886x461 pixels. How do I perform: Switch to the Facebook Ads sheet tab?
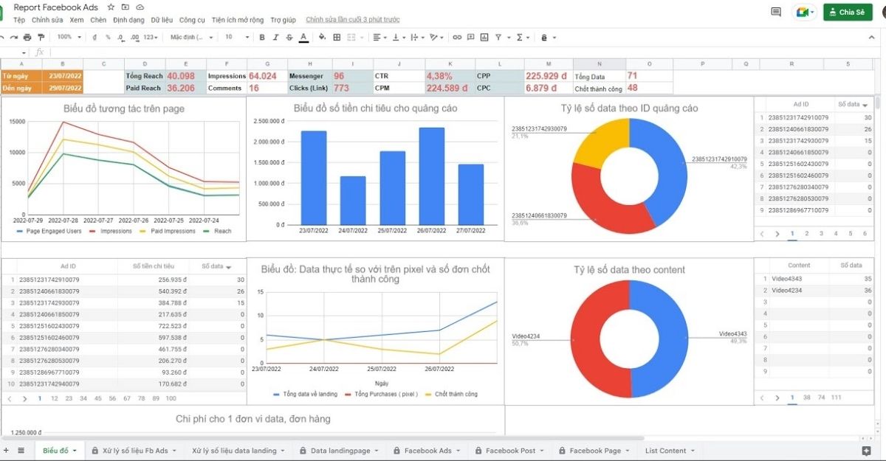427,451
